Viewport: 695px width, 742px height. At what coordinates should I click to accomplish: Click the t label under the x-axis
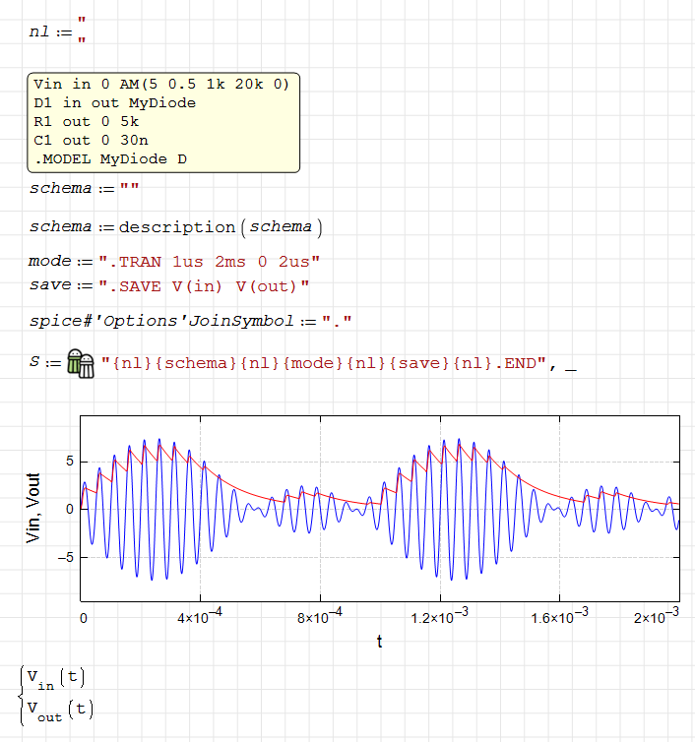tap(380, 642)
